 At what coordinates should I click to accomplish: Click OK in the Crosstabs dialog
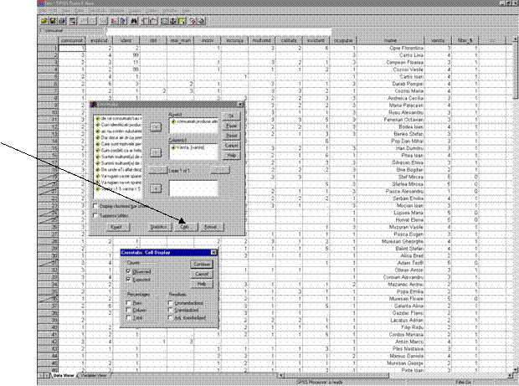231,116
